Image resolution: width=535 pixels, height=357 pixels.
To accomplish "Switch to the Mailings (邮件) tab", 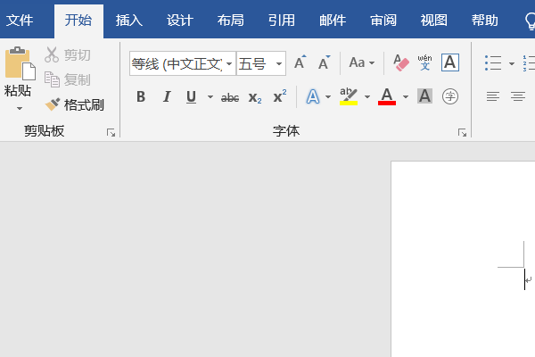I will tap(333, 21).
